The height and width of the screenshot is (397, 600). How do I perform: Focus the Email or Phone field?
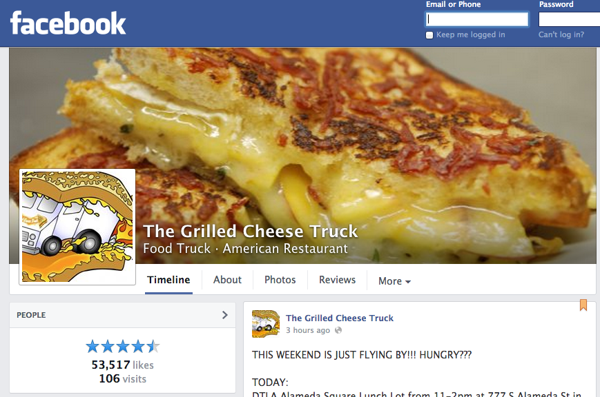477,19
